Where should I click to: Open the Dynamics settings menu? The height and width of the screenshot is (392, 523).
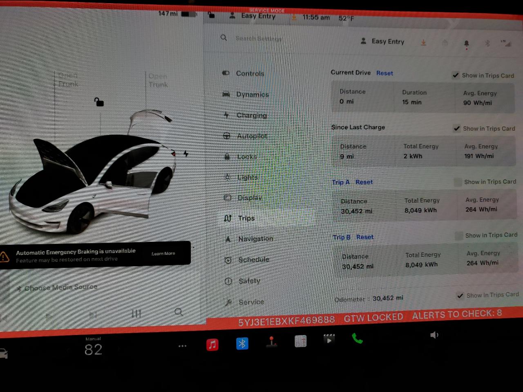252,94
